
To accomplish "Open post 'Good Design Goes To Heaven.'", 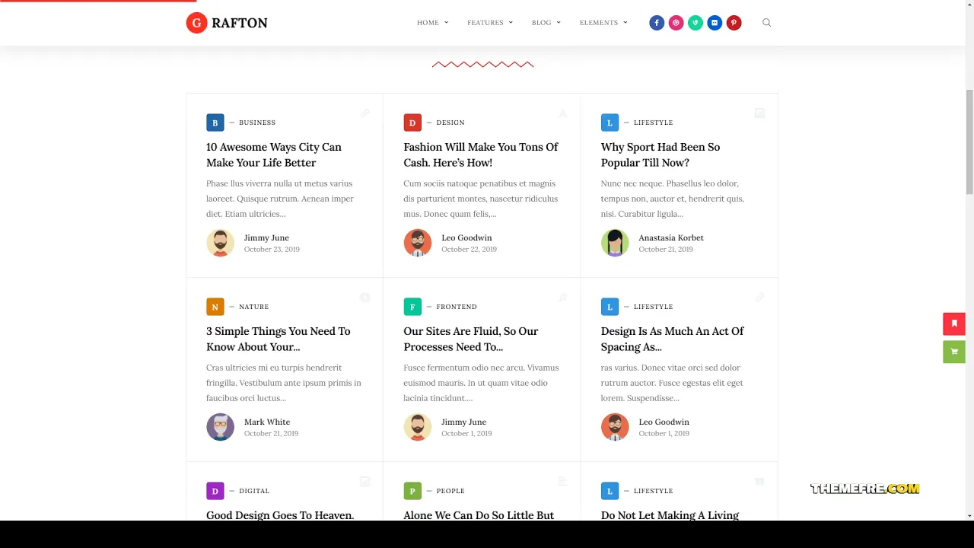I will click(x=280, y=515).
